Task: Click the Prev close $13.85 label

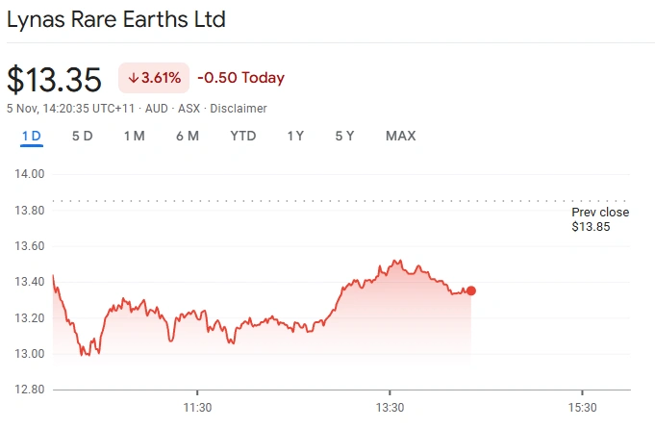Action: [x=599, y=219]
